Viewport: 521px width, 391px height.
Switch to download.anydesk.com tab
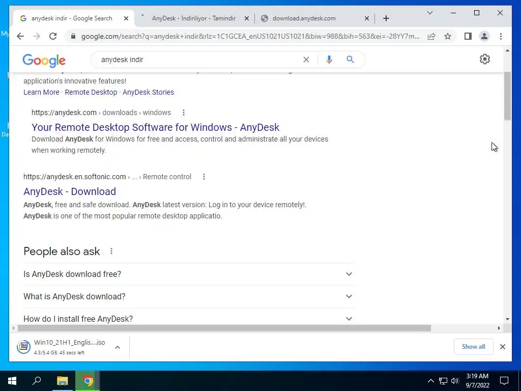click(x=304, y=18)
